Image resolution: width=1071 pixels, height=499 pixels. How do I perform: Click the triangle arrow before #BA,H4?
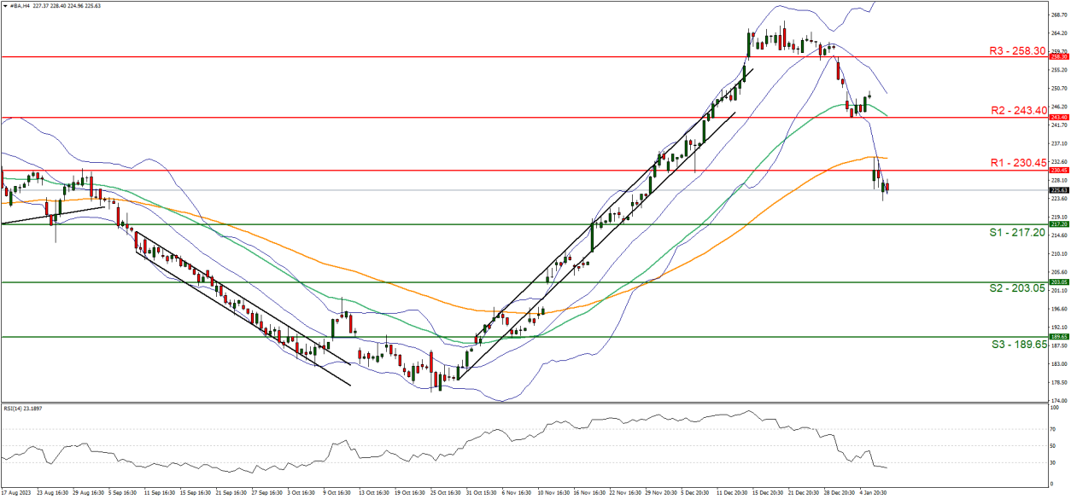click(x=6, y=4)
